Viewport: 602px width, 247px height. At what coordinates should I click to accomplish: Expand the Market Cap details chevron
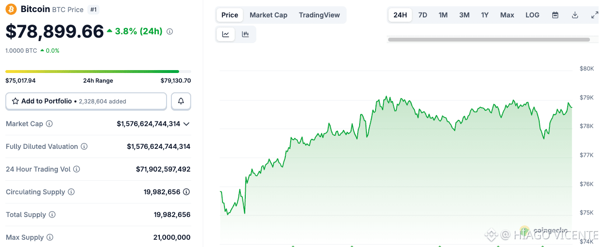pos(186,124)
